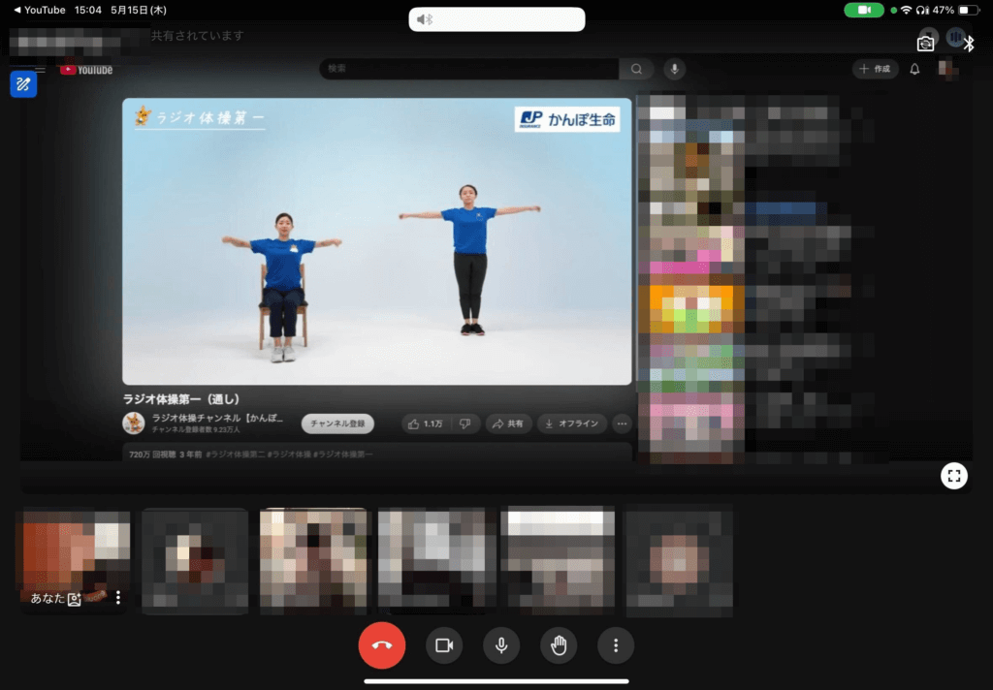Hang up with the red end call button

click(x=382, y=645)
